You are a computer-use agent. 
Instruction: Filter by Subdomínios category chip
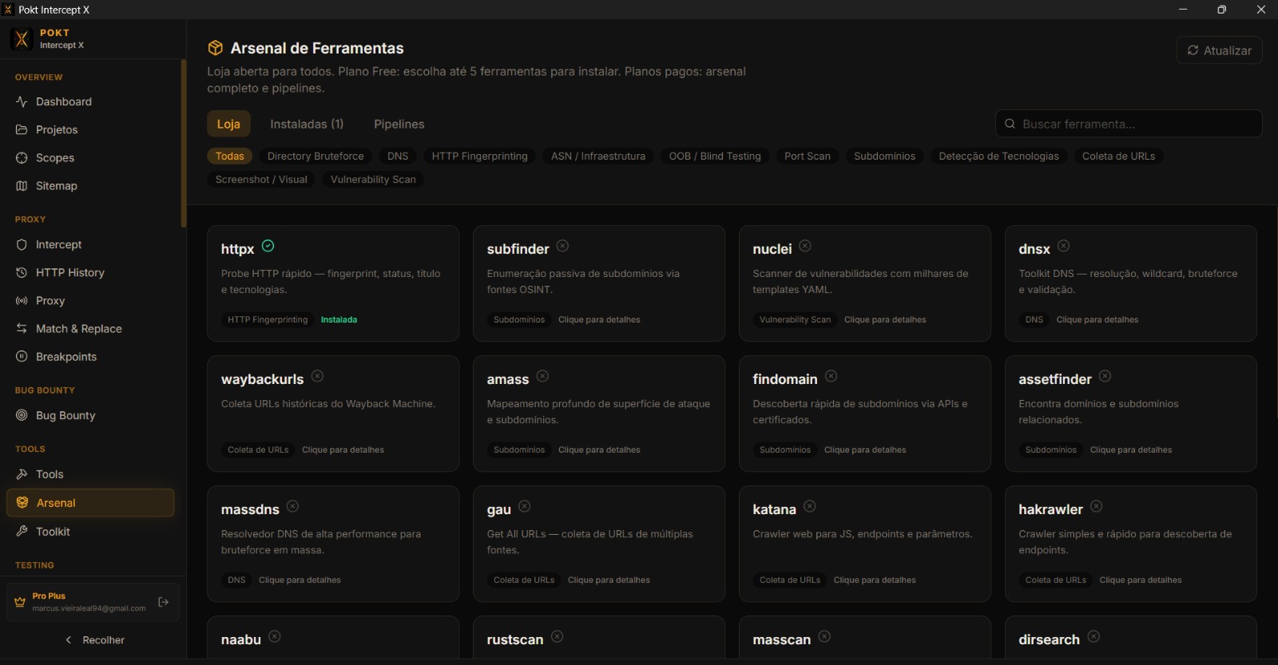click(885, 156)
